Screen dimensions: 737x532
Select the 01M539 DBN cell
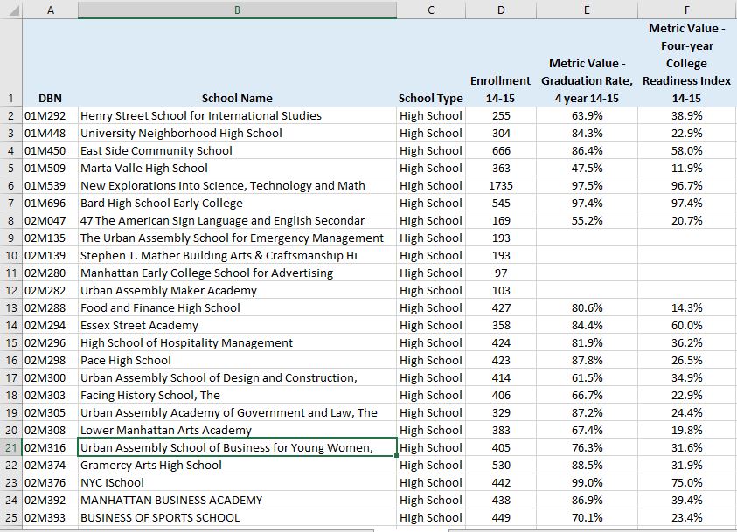pyautogui.click(x=51, y=185)
